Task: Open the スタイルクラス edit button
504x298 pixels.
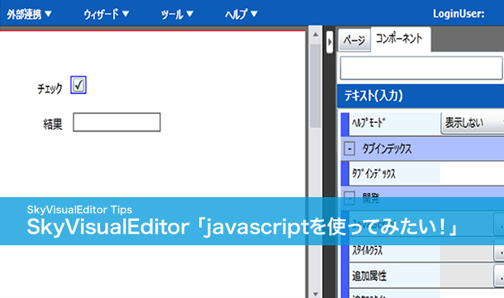Action: (x=499, y=251)
